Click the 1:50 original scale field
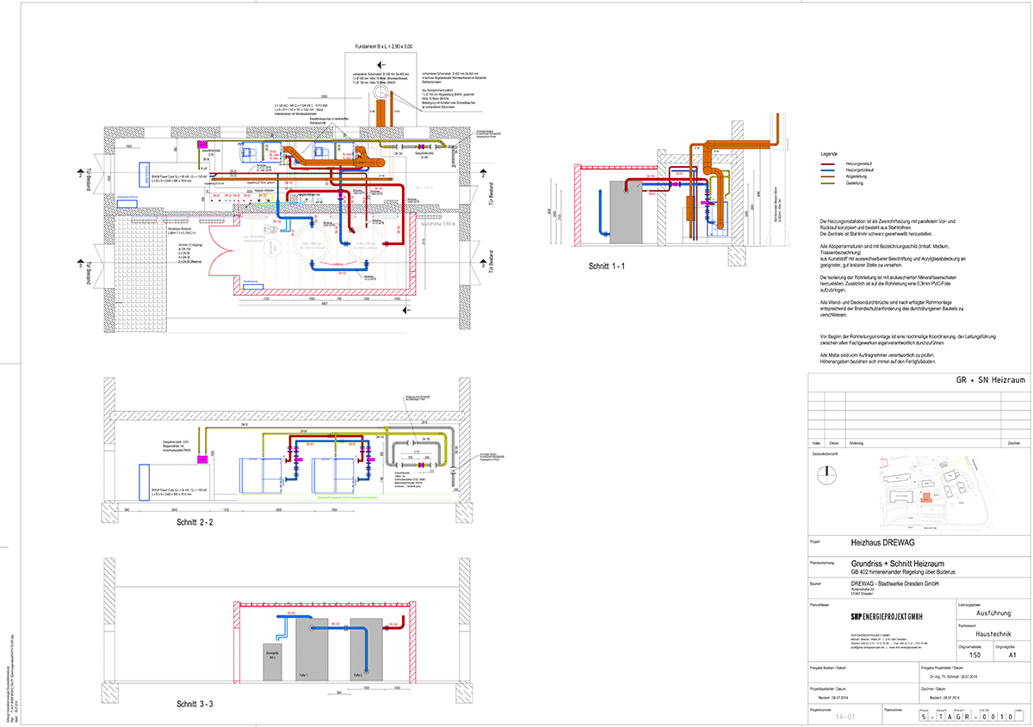 [x=977, y=654]
